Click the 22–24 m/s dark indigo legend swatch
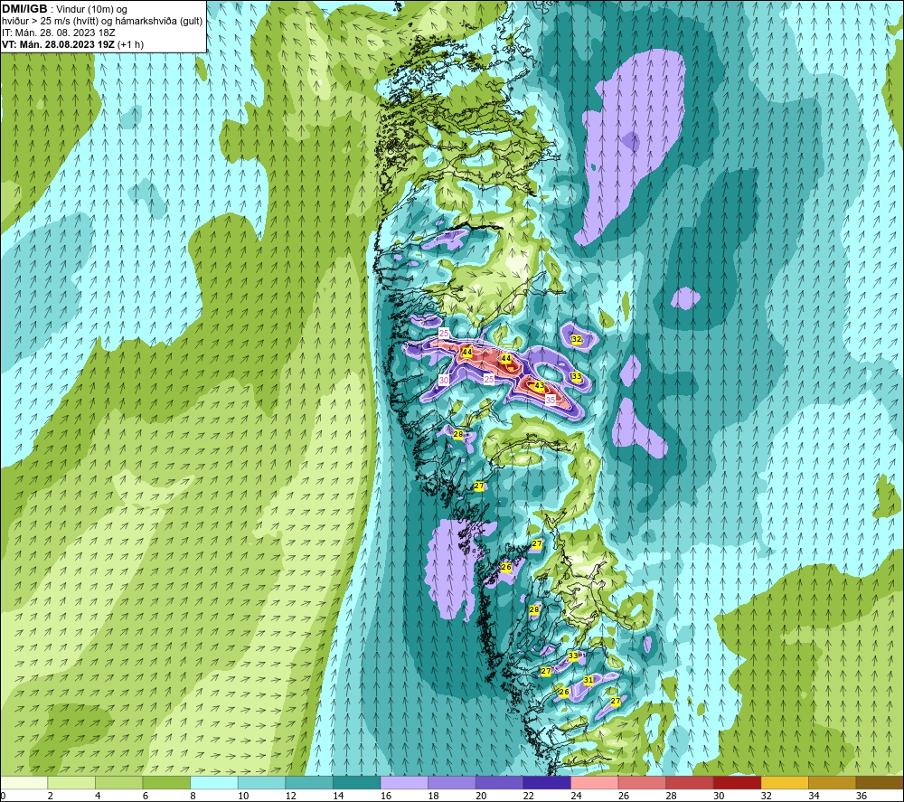 [547, 782]
